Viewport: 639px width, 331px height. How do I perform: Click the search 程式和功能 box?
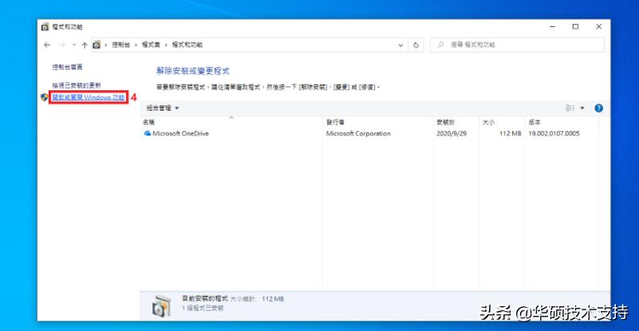[517, 45]
